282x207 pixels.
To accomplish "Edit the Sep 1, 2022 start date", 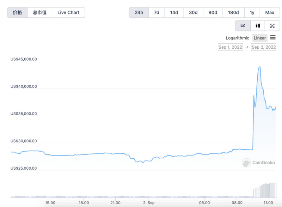I will 230,47.
